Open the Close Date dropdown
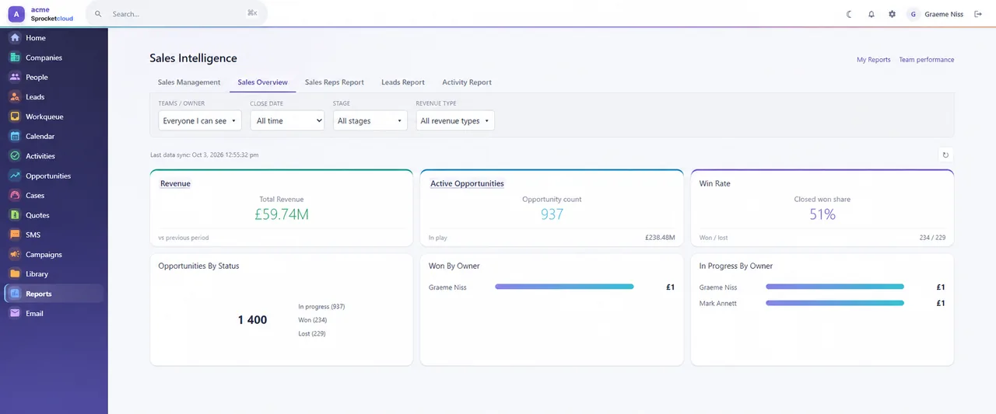 point(287,121)
